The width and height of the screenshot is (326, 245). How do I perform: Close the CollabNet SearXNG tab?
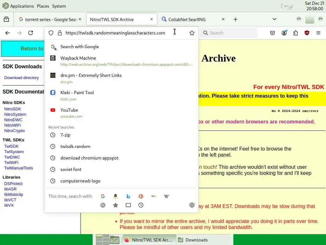click(223, 19)
